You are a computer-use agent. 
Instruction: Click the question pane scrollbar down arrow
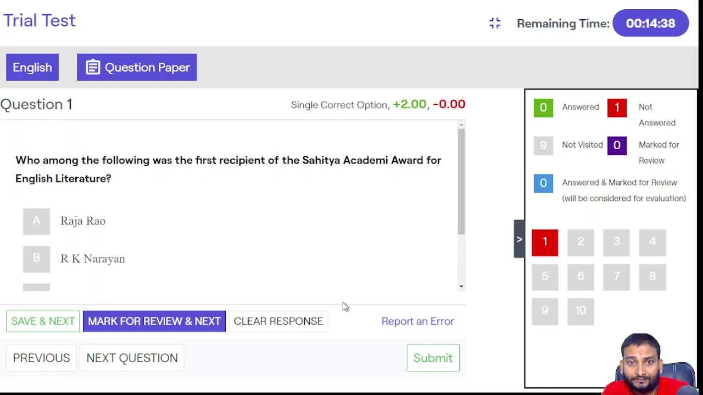(x=461, y=286)
